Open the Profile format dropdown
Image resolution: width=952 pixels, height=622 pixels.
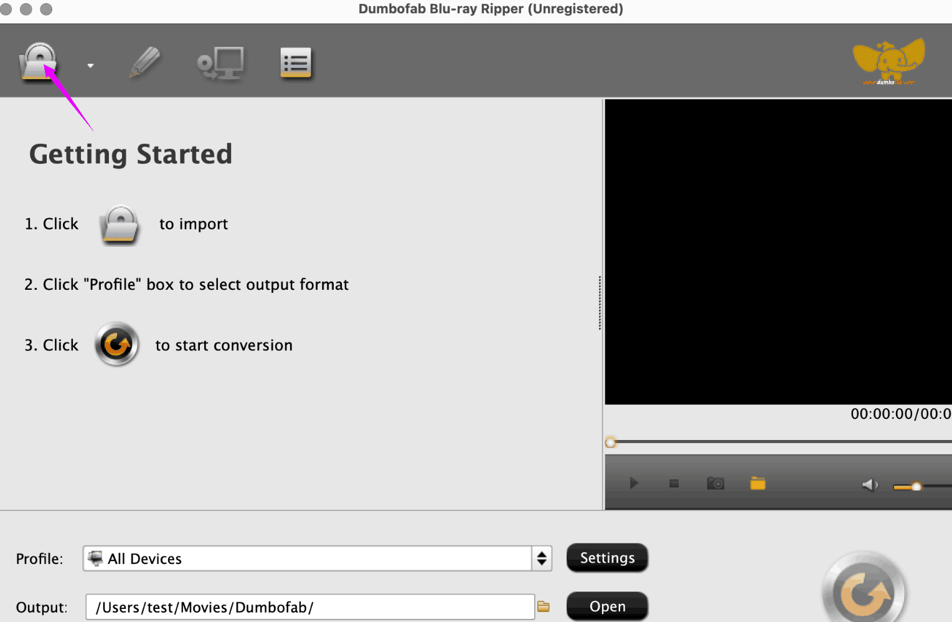(308, 558)
